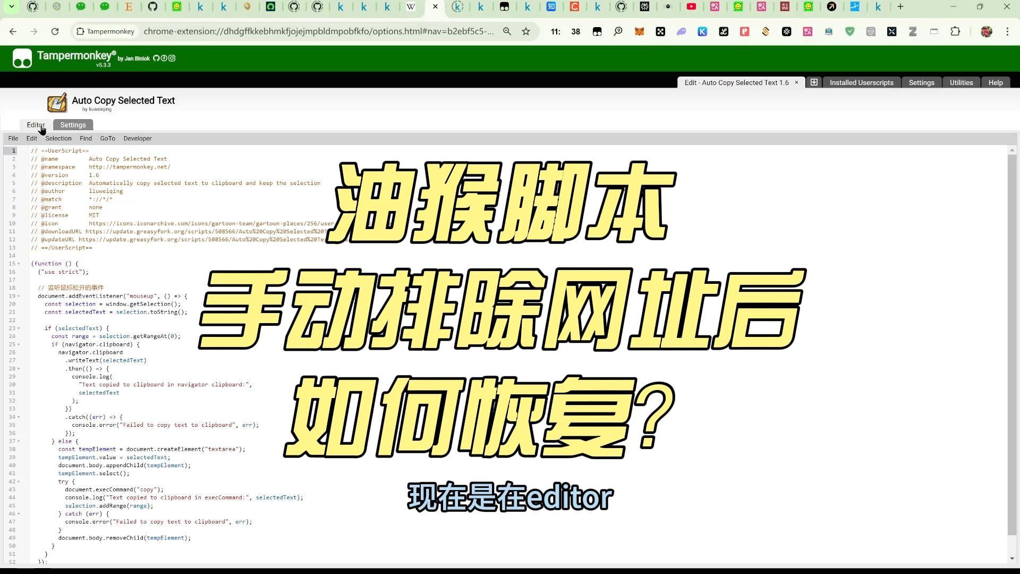Bookmark this page with the star icon
Image resolution: width=1020 pixels, height=574 pixels.
(526, 32)
